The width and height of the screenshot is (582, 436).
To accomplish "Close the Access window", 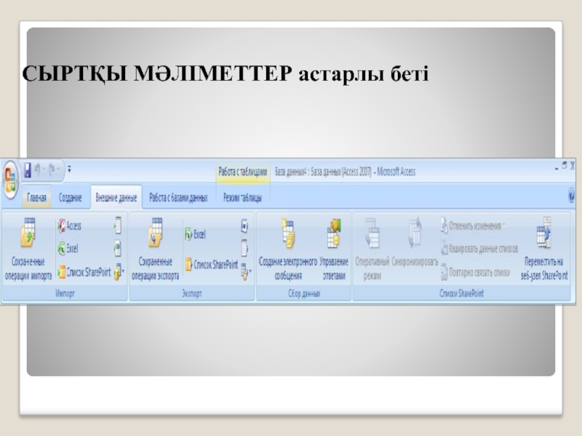I will click(573, 166).
